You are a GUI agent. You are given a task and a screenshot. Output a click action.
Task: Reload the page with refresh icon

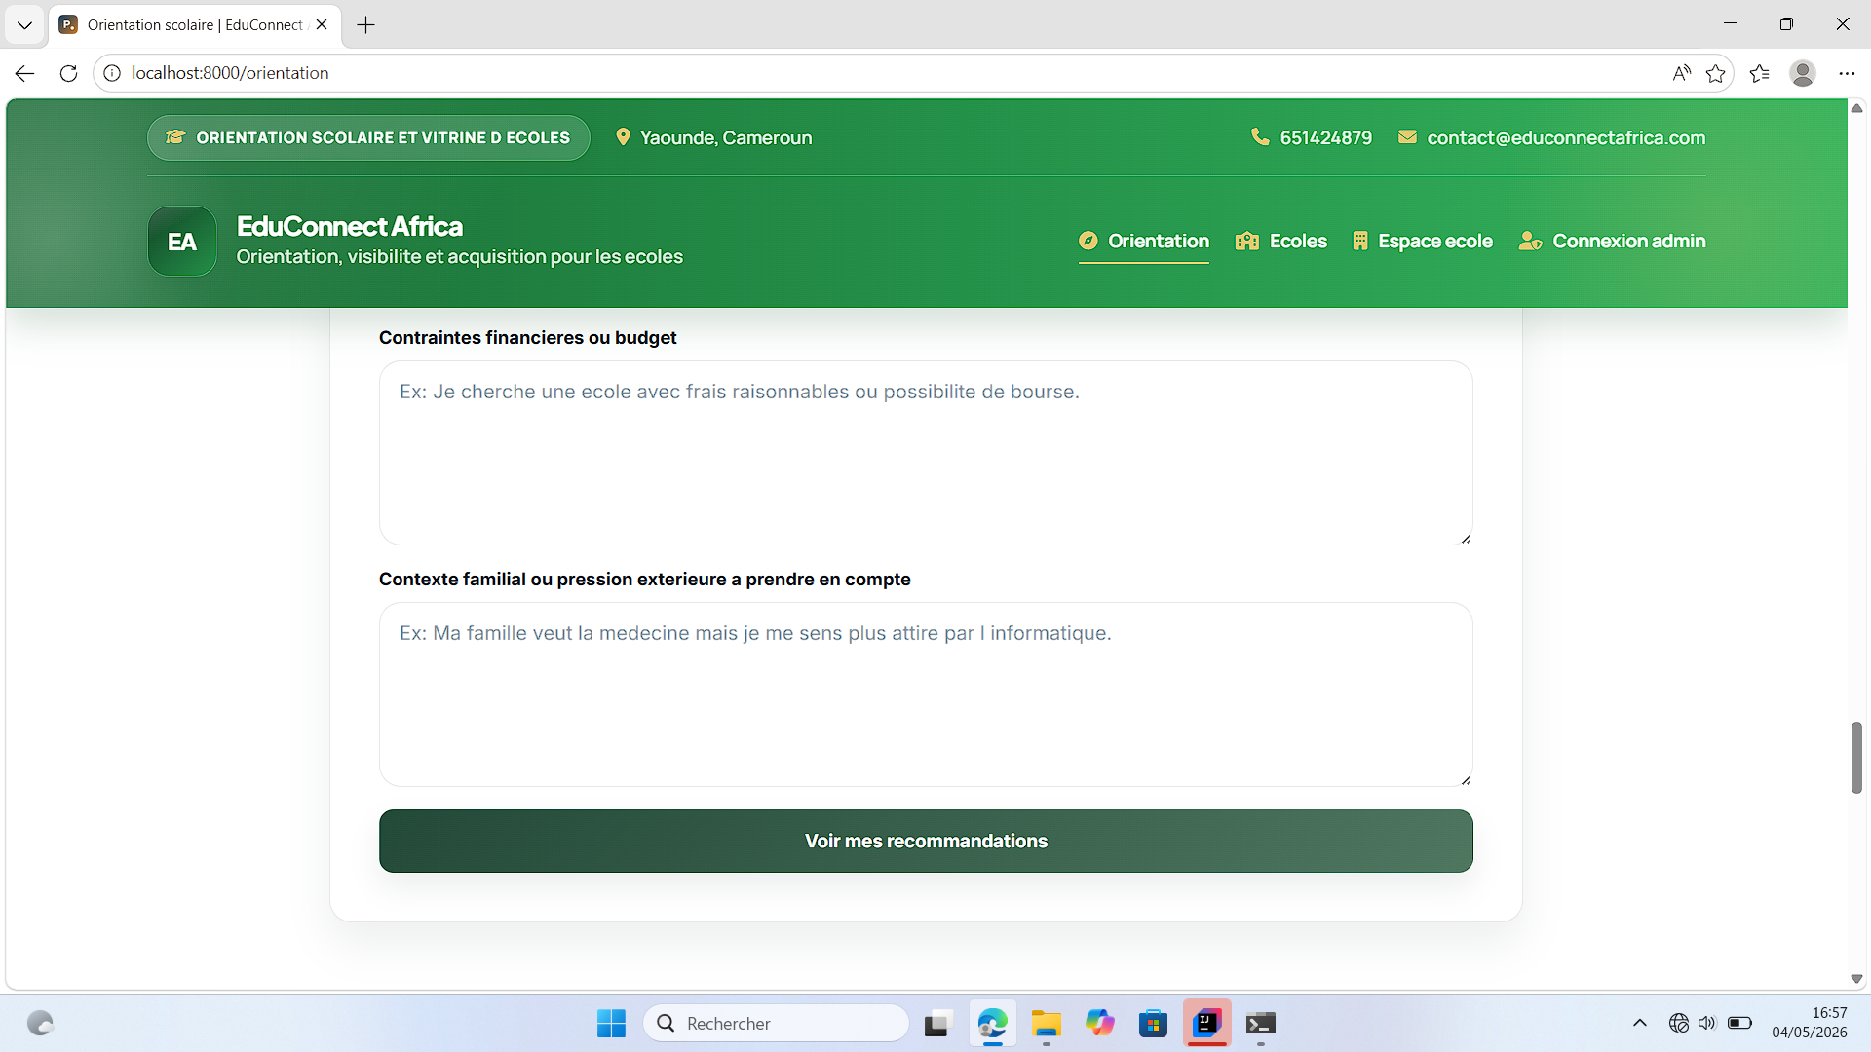point(68,73)
